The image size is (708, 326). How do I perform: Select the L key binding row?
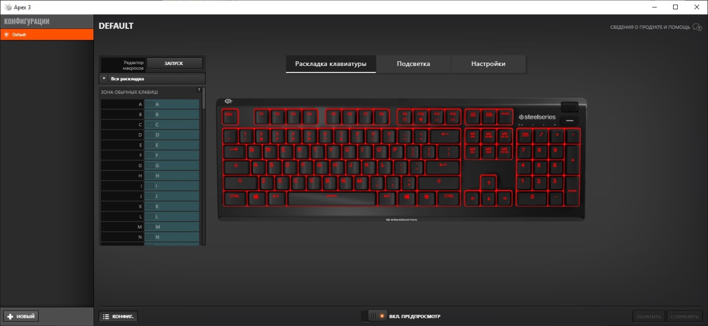pyautogui.click(x=150, y=216)
